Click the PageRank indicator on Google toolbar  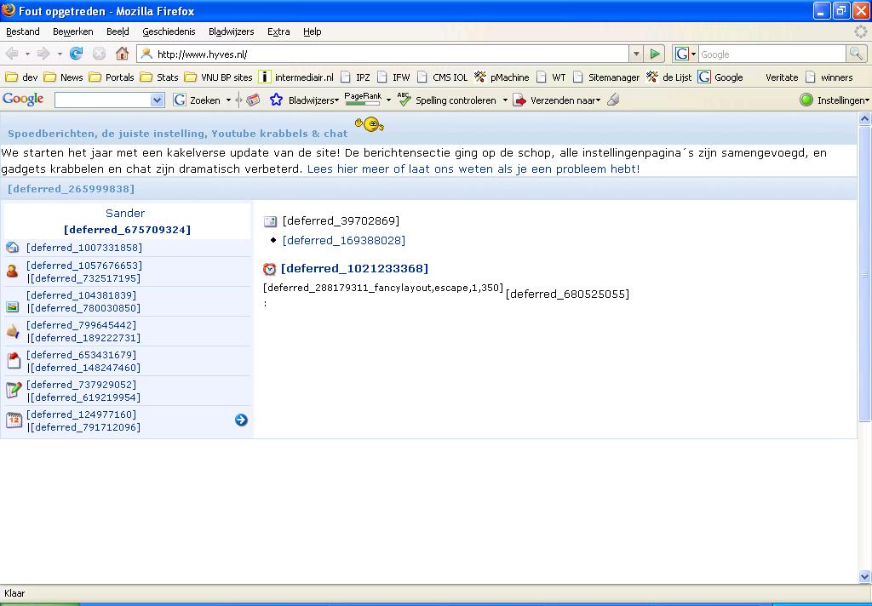click(362, 100)
